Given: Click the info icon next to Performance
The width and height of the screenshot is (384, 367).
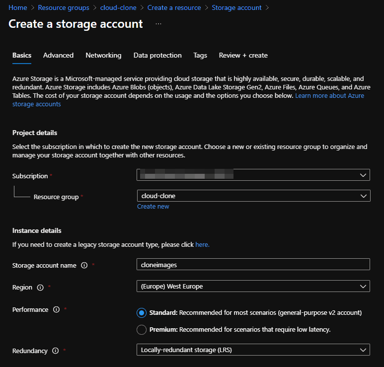Looking at the screenshot, I should (x=56, y=309).
